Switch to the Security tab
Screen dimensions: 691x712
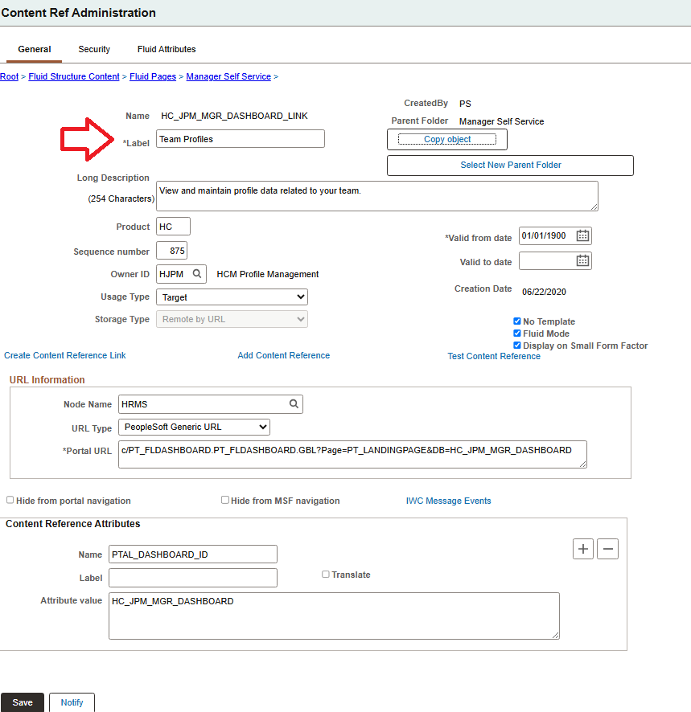coord(94,49)
